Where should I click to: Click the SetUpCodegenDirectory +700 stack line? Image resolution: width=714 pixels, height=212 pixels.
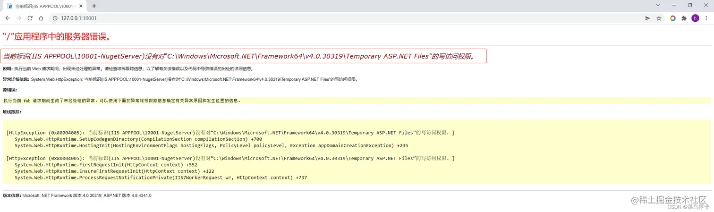coord(138,139)
